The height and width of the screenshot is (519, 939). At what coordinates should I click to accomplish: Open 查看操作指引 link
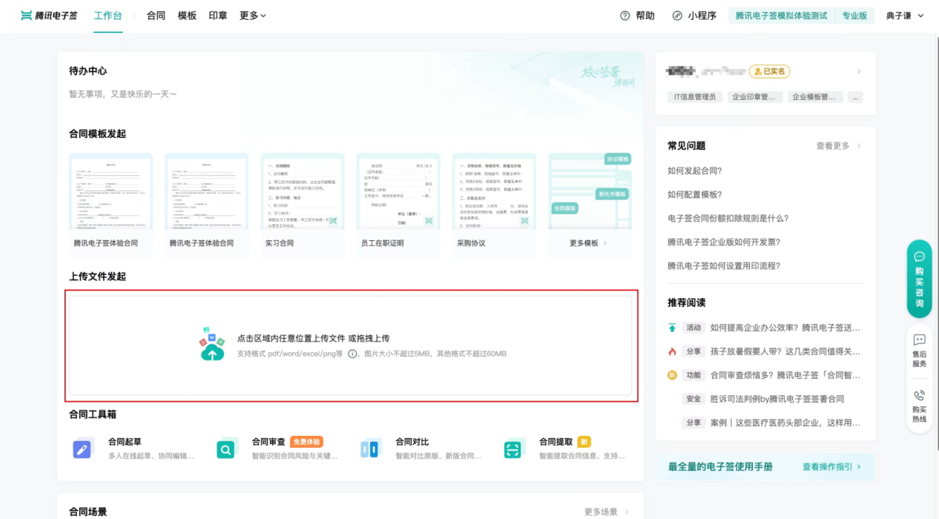click(832, 467)
